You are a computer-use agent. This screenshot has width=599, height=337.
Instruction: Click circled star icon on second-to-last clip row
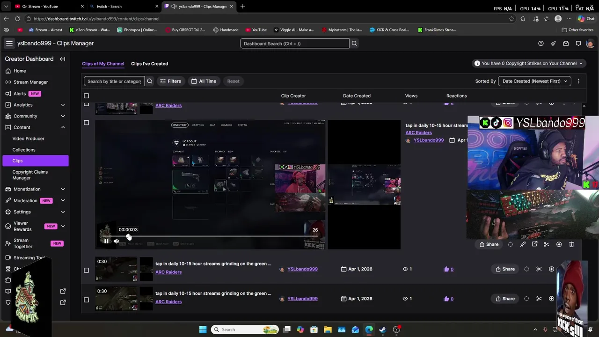click(x=551, y=269)
